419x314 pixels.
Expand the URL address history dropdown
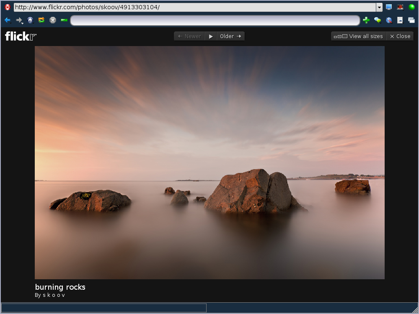pos(379,7)
